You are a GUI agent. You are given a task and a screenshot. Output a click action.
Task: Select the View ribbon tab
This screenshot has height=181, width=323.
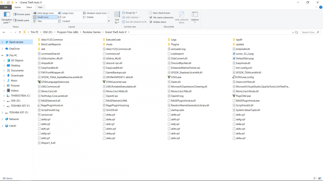point(40,7)
